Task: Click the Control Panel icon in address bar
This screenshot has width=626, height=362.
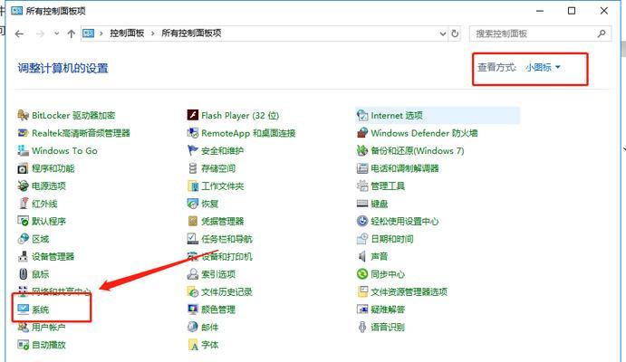Action: click(88, 33)
